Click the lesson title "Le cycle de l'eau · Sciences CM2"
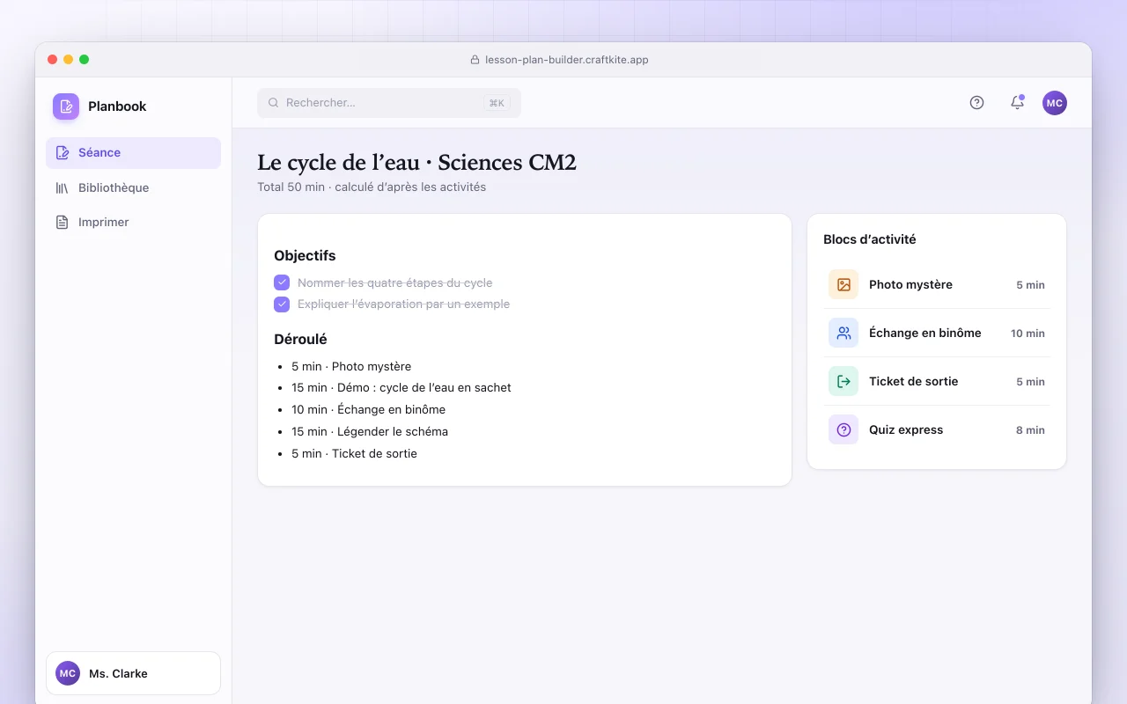The image size is (1127, 704). click(x=416, y=163)
